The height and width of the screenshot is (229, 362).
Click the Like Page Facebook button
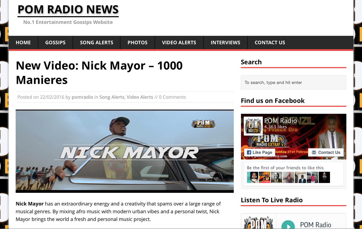(x=259, y=152)
